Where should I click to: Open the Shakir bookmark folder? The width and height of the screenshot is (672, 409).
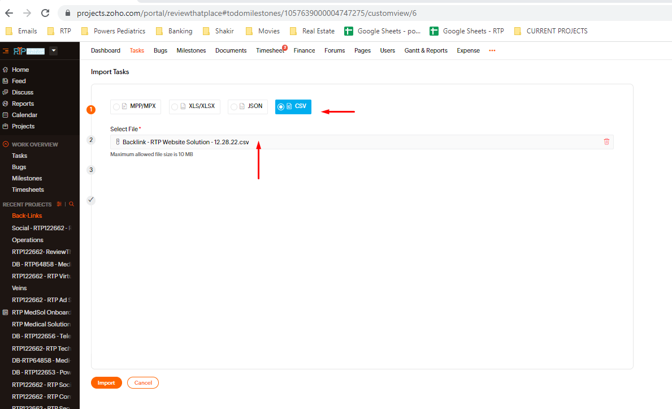point(218,31)
